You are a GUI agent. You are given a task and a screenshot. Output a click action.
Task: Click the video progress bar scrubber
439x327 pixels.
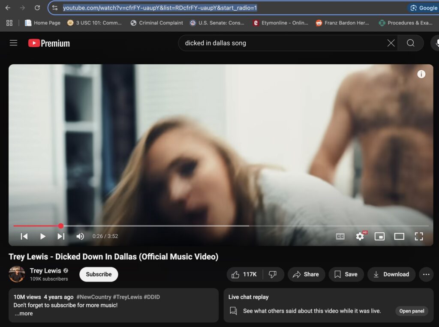tap(61, 226)
